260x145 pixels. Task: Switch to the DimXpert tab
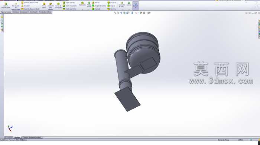33,12
